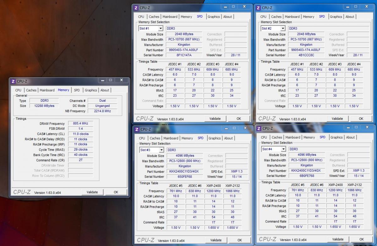Open Graphics tab in Slot #1 window

(214, 17)
